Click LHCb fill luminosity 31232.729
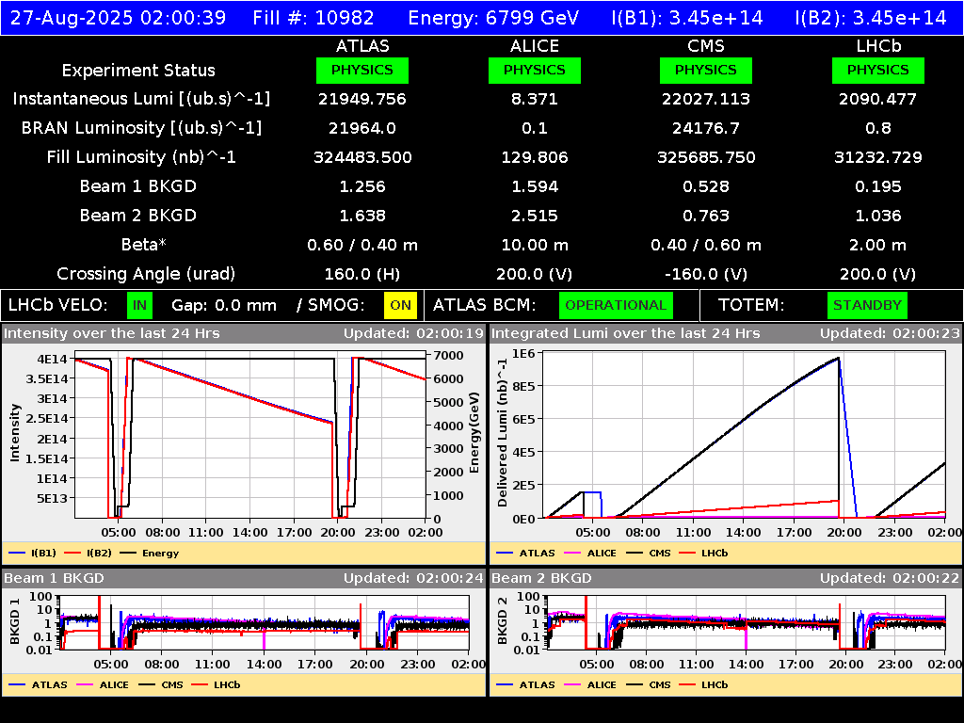Image resolution: width=964 pixels, height=723 pixels. click(x=878, y=157)
